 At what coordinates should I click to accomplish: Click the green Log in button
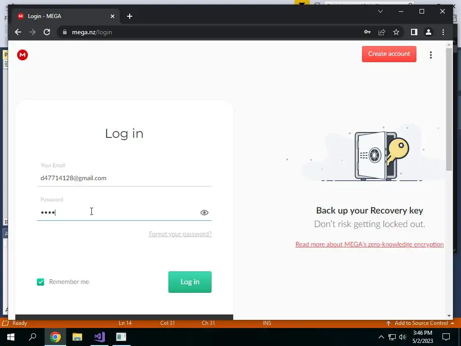(x=190, y=282)
